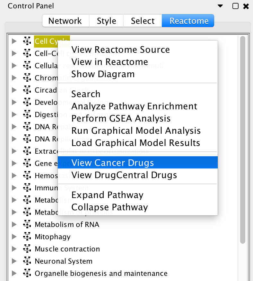Choose Collapse Pathway from context menu
253x281 pixels.
click(x=138, y=207)
